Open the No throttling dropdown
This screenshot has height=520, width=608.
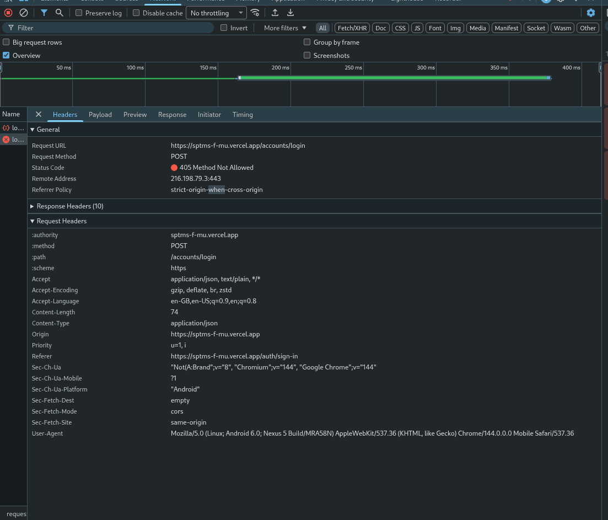(x=217, y=13)
